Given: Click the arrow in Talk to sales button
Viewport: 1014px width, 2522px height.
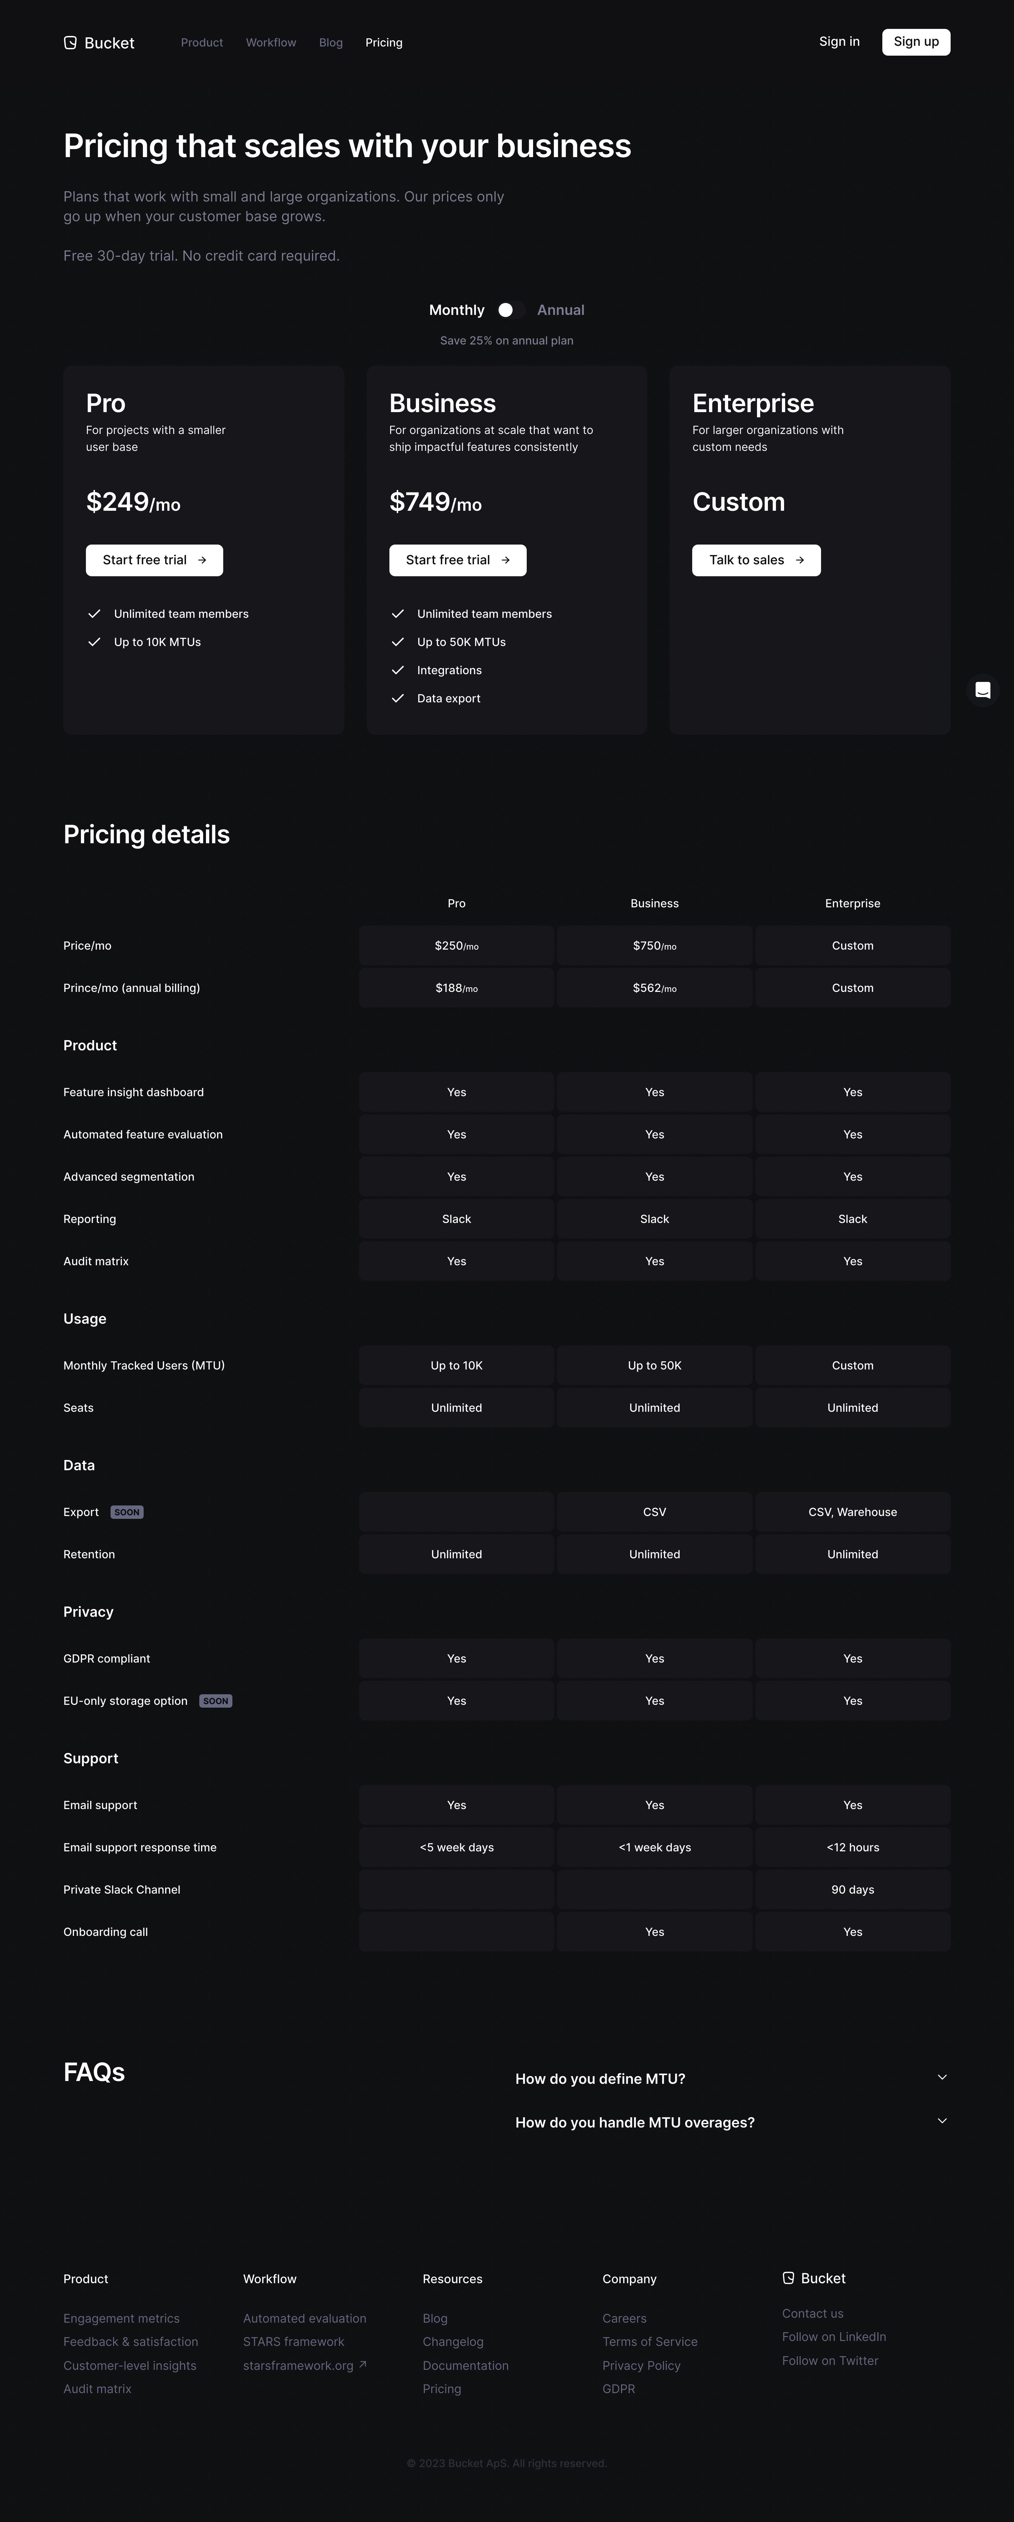Looking at the screenshot, I should (800, 560).
